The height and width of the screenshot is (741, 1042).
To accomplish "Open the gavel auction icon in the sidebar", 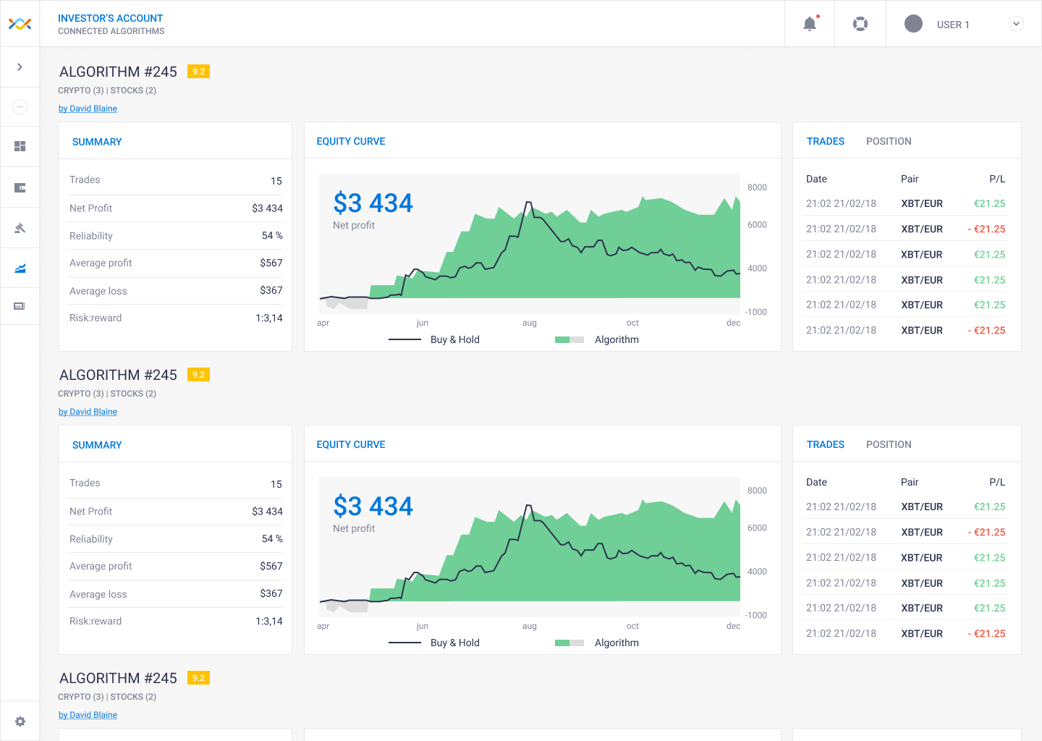I will pyautogui.click(x=20, y=228).
